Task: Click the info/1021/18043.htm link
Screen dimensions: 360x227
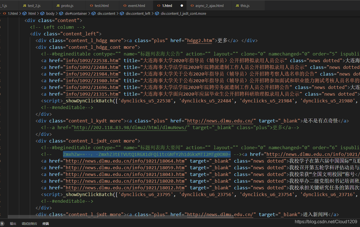Action: pos(125,175)
